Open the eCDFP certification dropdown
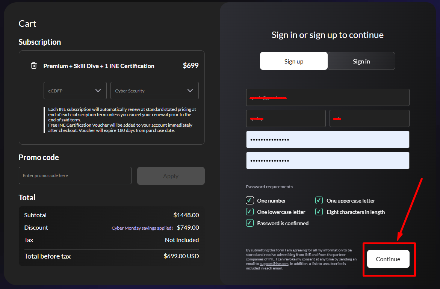 (x=75, y=91)
